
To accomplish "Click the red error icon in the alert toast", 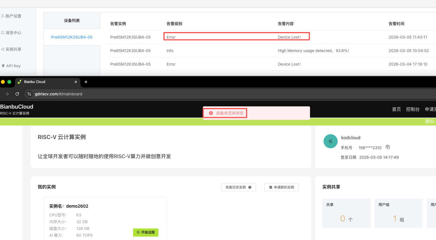I will tap(211, 113).
